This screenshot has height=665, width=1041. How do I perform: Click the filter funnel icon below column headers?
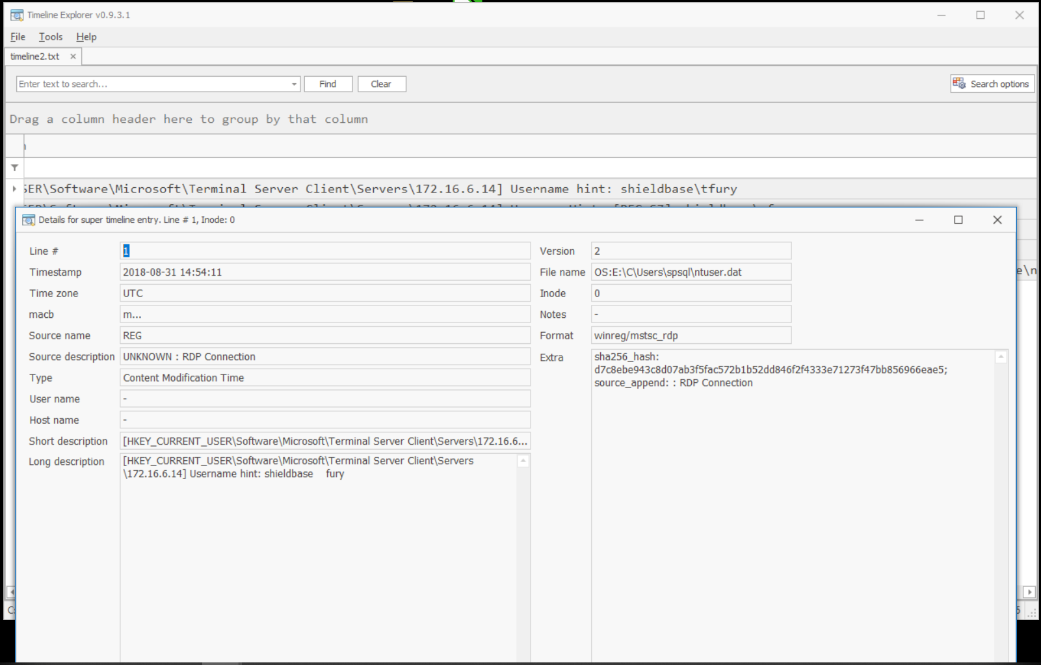pyautogui.click(x=14, y=167)
